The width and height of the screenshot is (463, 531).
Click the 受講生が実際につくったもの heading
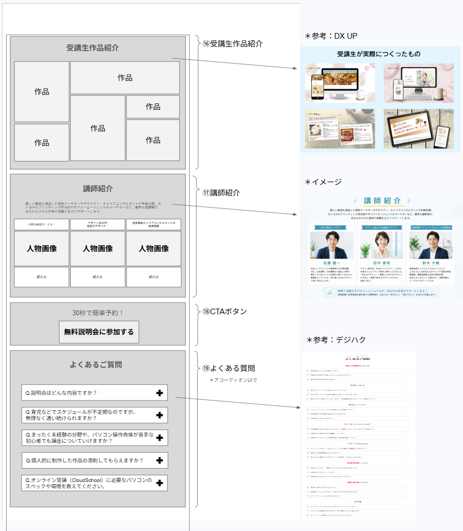(379, 54)
